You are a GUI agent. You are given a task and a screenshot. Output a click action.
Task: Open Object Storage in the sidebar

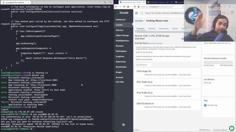coord(122,35)
